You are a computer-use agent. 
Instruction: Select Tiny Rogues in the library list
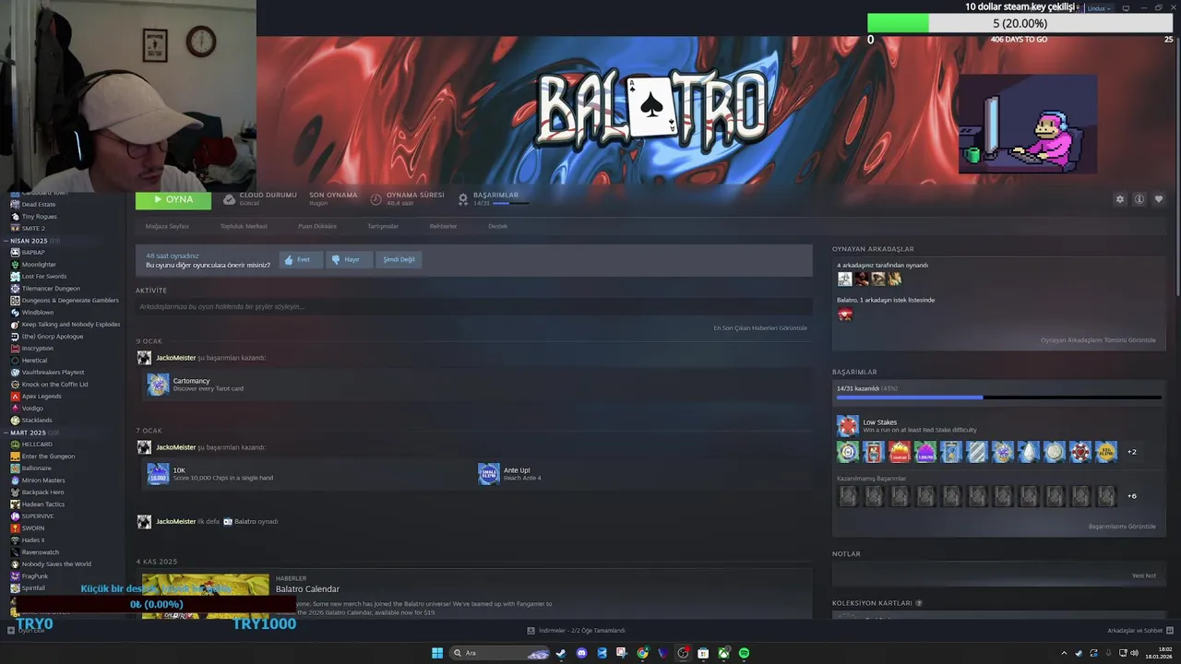pyautogui.click(x=39, y=217)
